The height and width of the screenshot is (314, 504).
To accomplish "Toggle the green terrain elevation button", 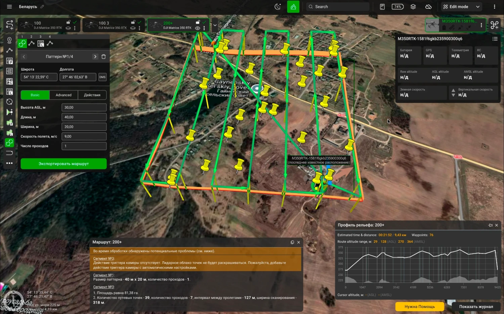I will 293,7.
